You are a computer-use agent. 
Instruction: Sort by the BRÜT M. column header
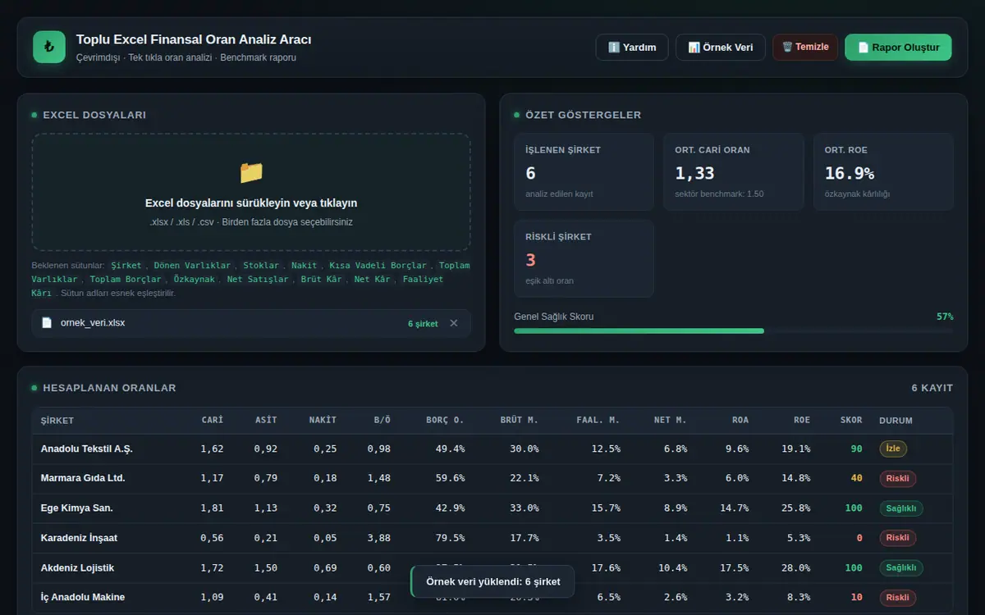[519, 421]
